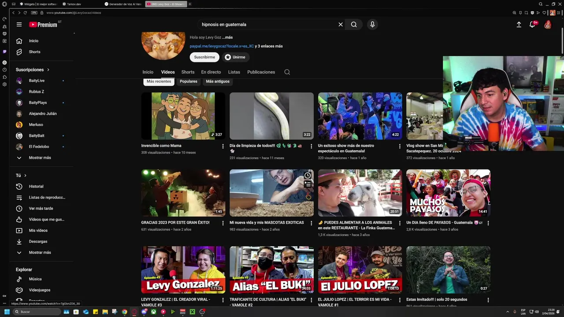564x317 pixels.
Task: Go back with the browser back arrow
Action: 14,13
